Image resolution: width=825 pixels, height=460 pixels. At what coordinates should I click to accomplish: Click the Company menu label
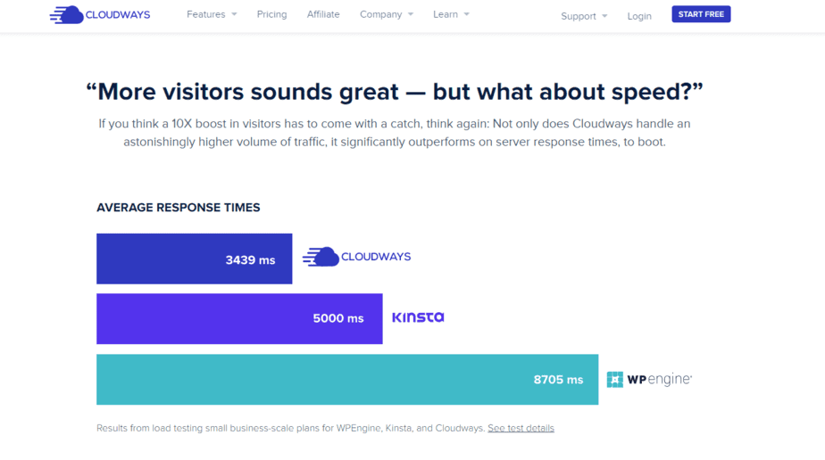point(381,14)
